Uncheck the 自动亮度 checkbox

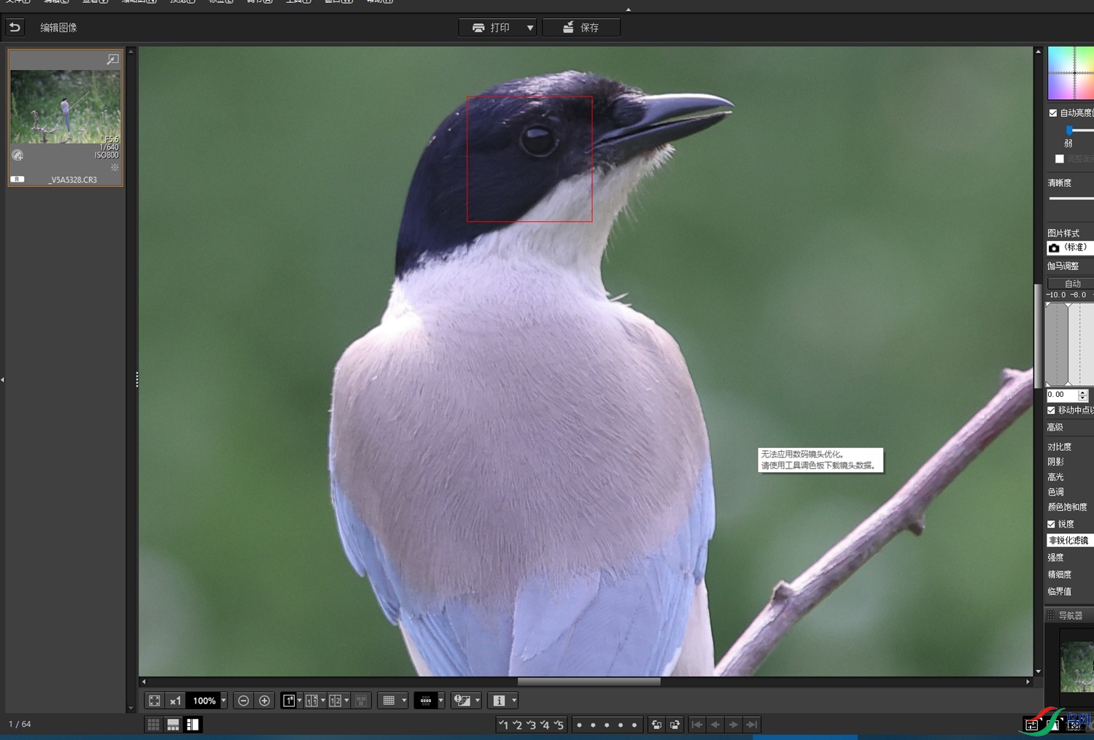point(1053,113)
